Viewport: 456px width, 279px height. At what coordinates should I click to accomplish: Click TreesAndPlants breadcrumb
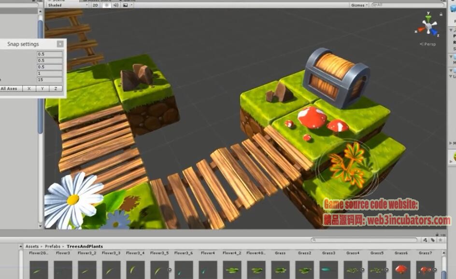85,247
